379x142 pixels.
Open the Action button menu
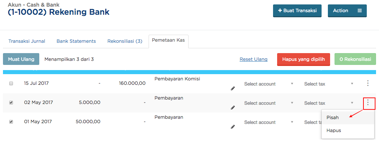[347, 11]
